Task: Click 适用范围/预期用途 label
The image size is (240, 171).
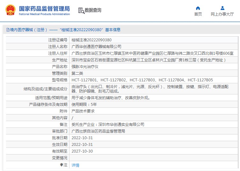Action: [x=51, y=98]
